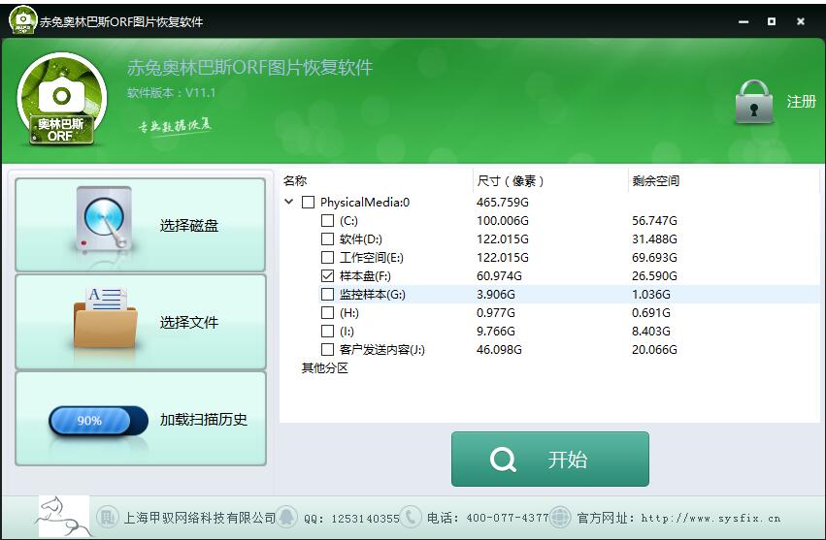826x540 pixels.
Task: Click the telephone icon in footer
Action: pos(411,518)
